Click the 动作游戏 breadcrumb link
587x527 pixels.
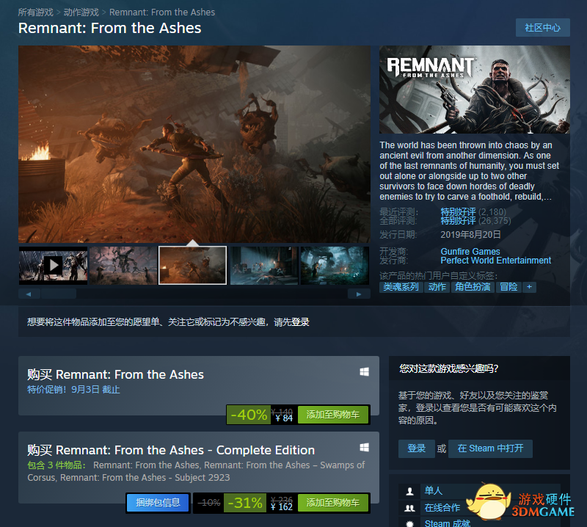[x=81, y=12]
